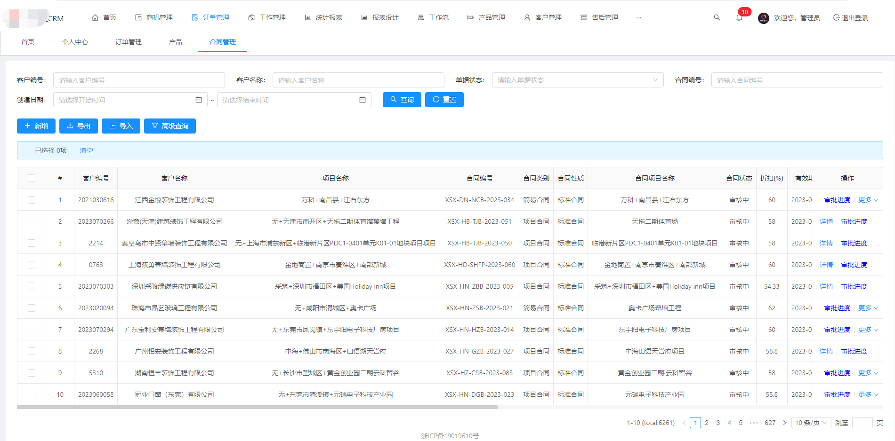Click the calendar icon in end date field
The height and width of the screenshot is (441, 895).
[363, 100]
